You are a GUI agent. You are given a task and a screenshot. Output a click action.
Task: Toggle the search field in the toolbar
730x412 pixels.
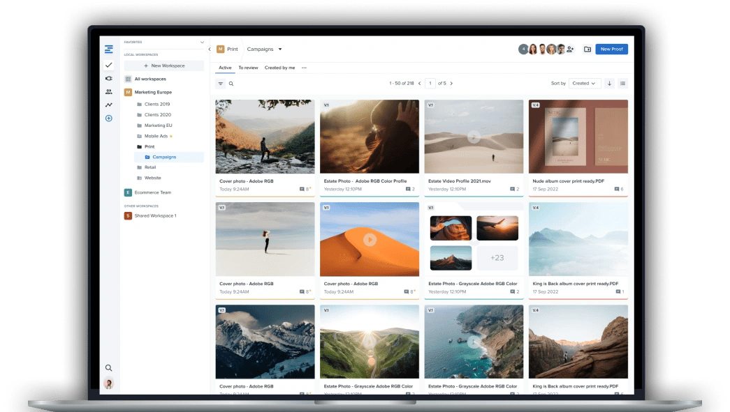click(x=231, y=82)
